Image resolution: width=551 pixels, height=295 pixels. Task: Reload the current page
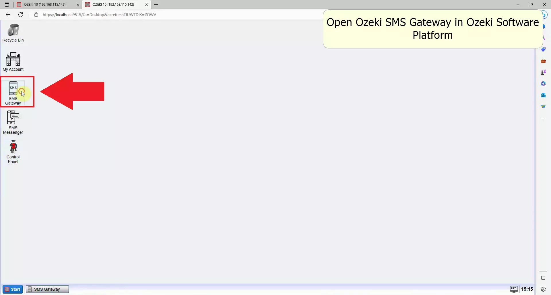coord(21,15)
